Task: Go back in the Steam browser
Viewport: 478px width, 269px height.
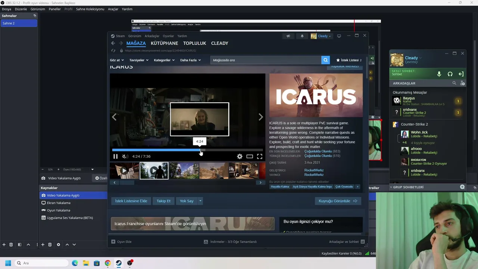Action: [x=113, y=43]
